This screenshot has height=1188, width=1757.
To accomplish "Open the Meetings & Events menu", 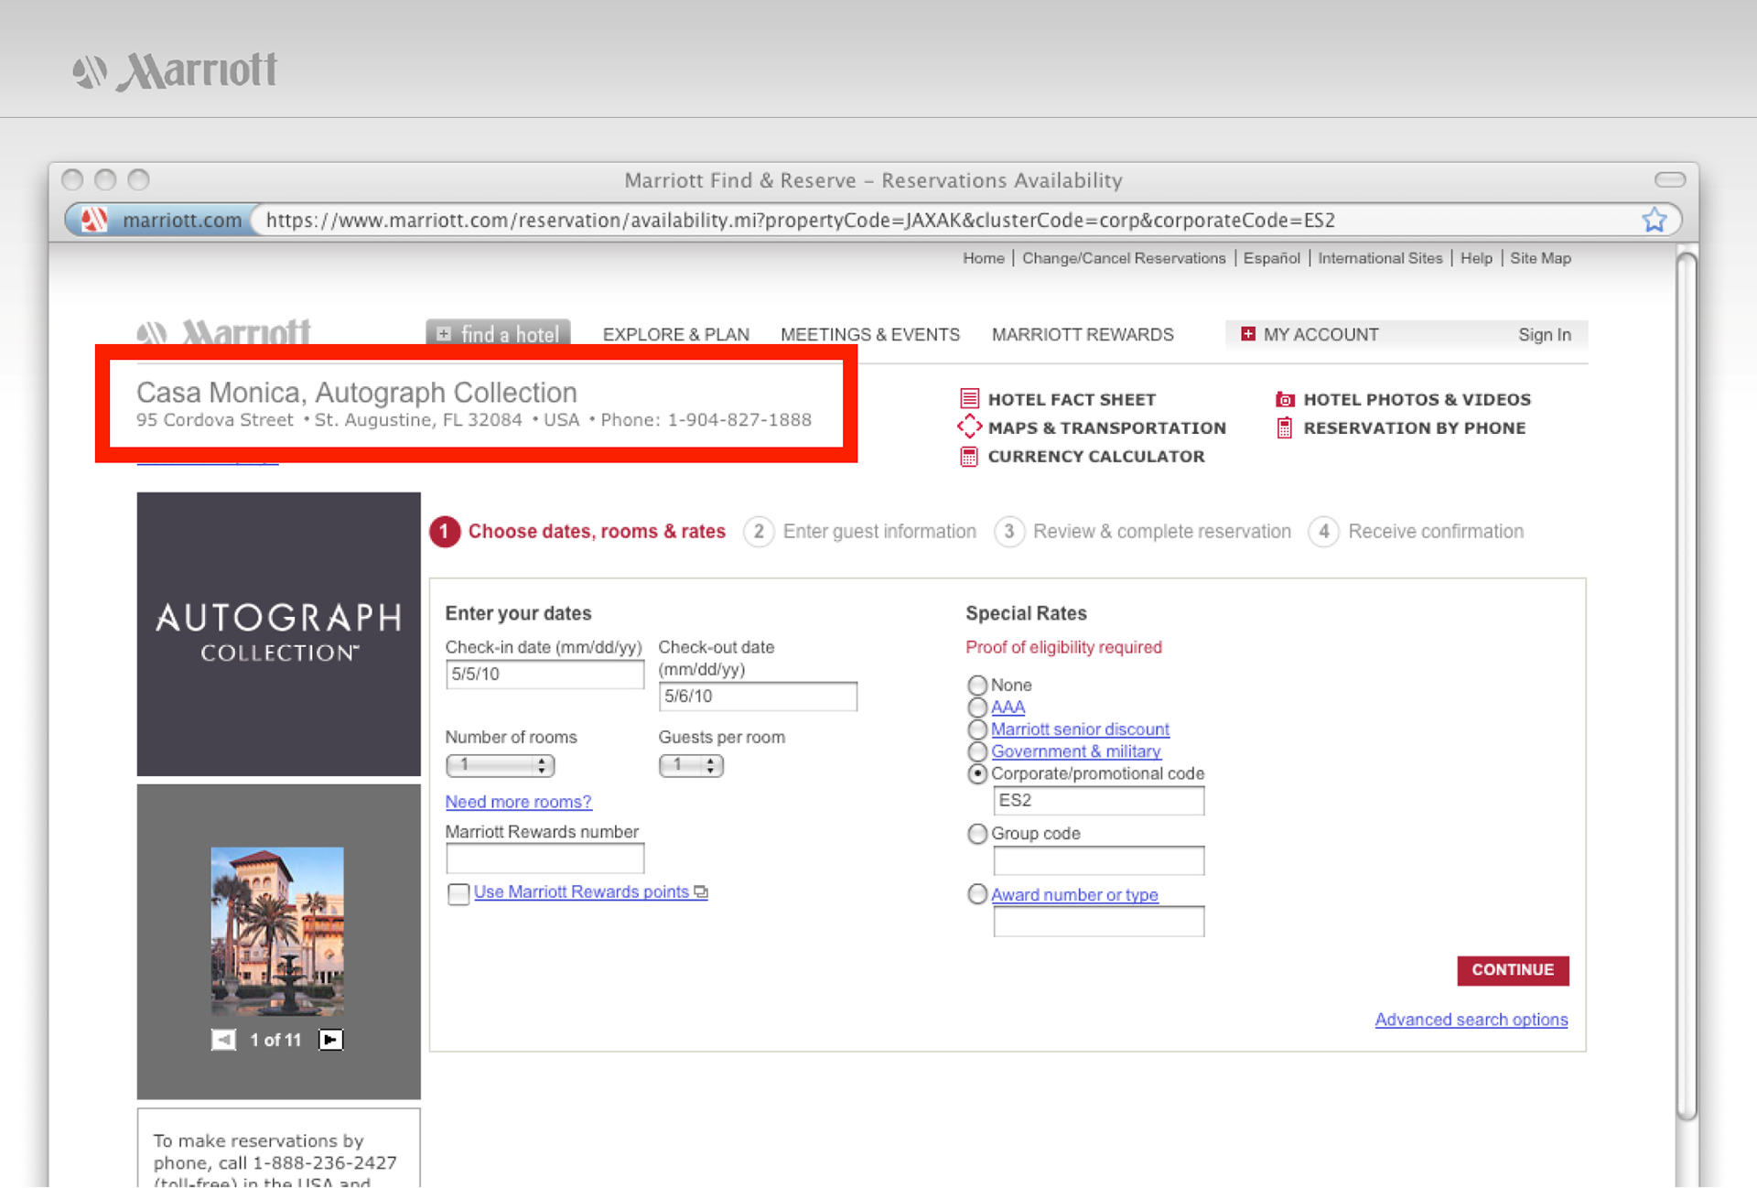I will 869,334.
